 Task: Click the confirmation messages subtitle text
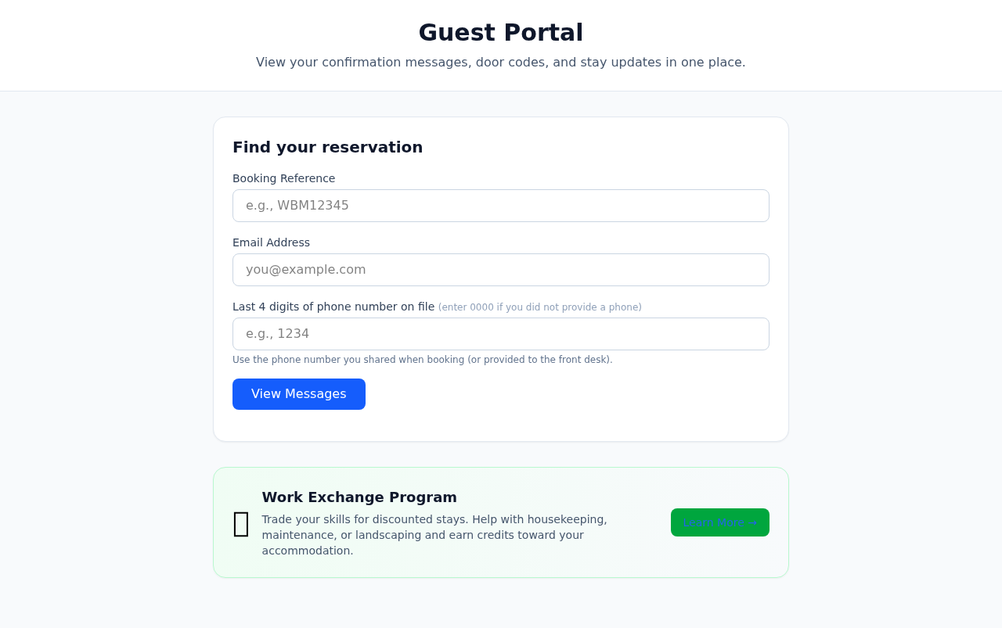(501, 61)
